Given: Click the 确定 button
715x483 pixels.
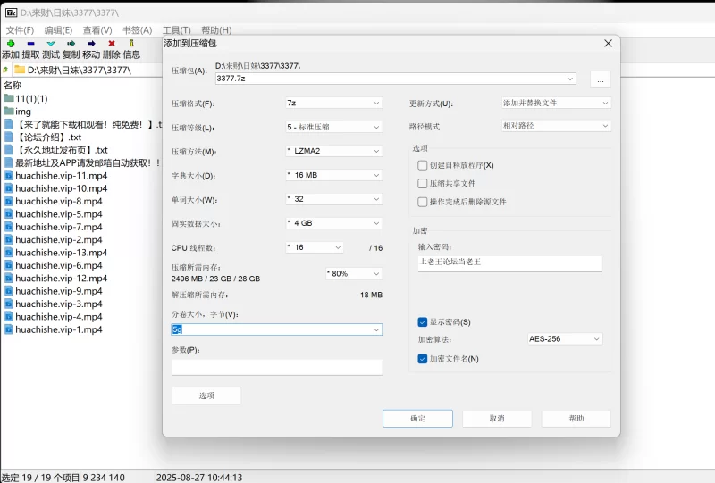Looking at the screenshot, I should [x=417, y=419].
